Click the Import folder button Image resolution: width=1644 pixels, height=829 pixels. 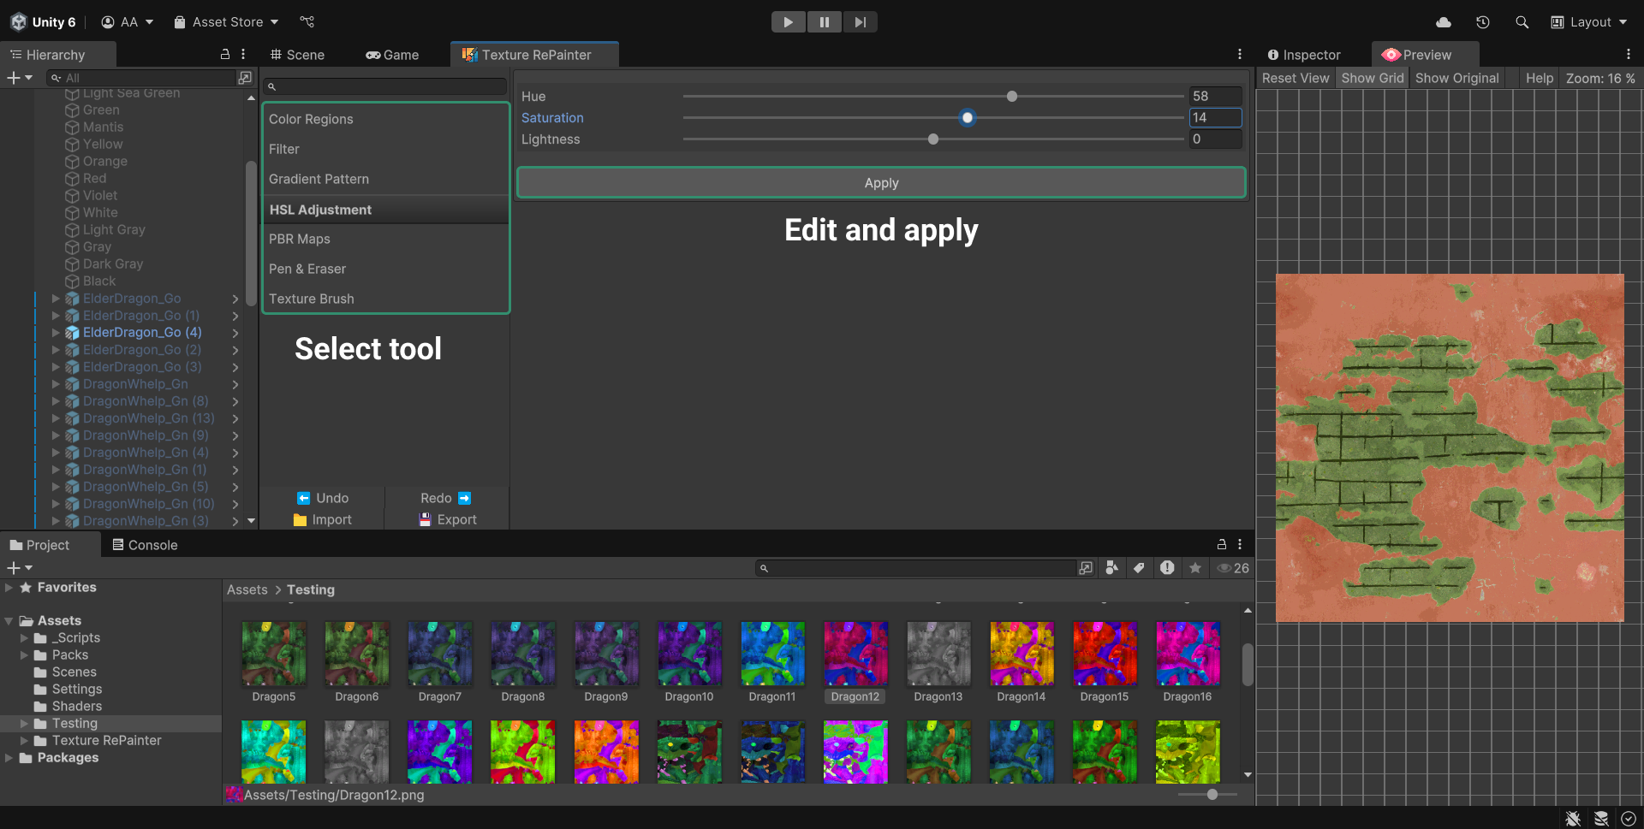click(322, 519)
